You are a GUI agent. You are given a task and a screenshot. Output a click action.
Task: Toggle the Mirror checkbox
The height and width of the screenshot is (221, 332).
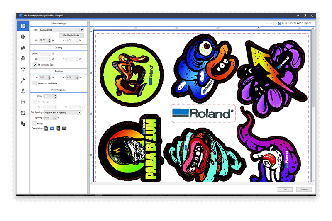point(34,123)
